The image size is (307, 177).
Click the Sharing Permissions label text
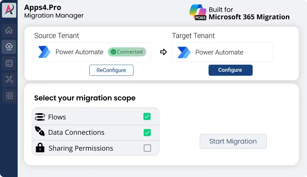pyautogui.click(x=81, y=148)
